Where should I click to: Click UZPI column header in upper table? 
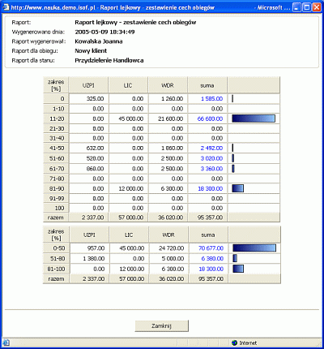click(x=88, y=85)
